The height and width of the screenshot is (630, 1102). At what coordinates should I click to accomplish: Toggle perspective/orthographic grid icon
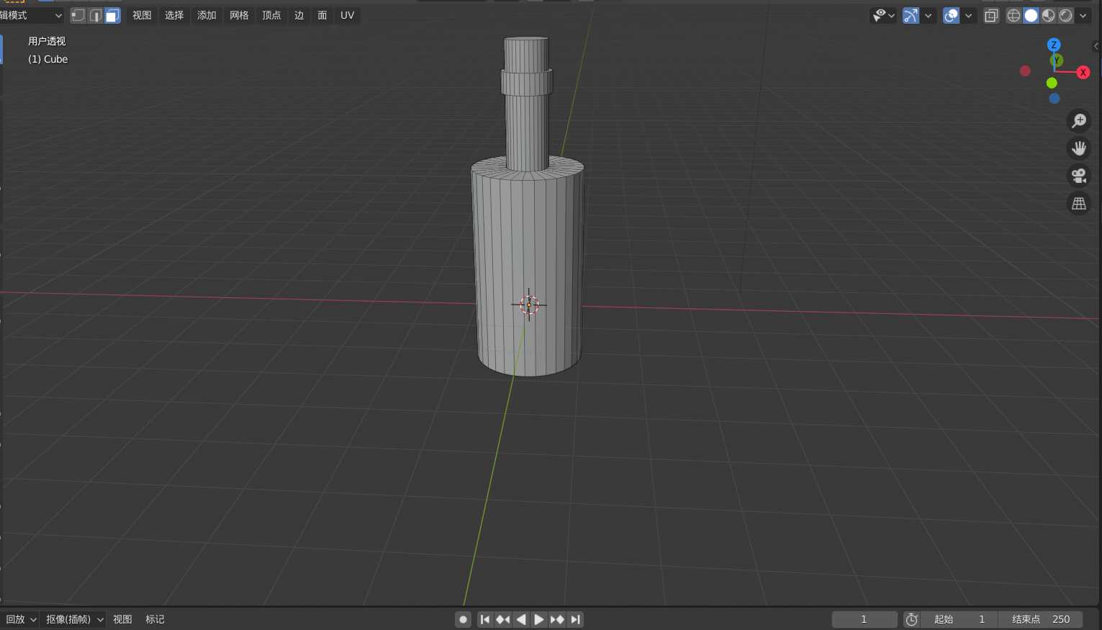[x=1078, y=204]
